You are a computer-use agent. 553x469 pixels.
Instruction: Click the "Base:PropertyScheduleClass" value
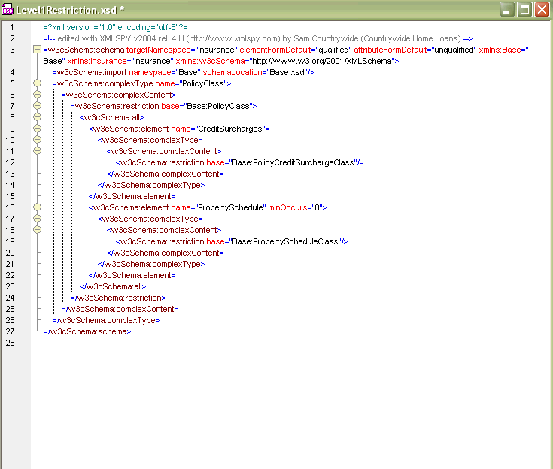(285, 241)
